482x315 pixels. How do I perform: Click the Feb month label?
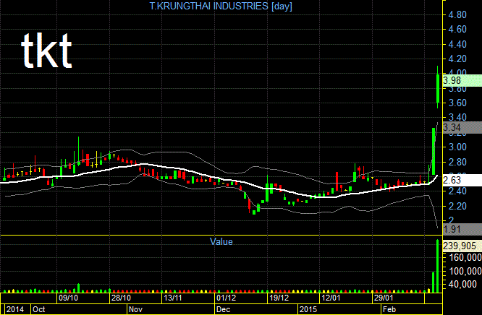[x=389, y=309]
